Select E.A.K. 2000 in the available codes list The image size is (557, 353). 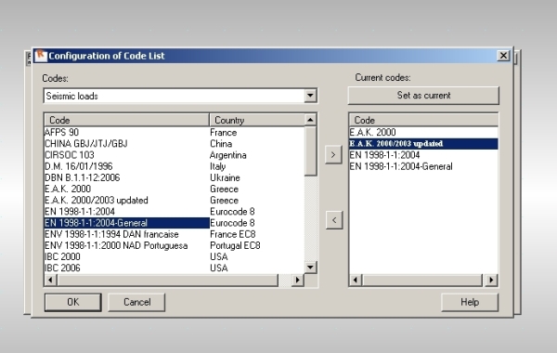point(127,190)
